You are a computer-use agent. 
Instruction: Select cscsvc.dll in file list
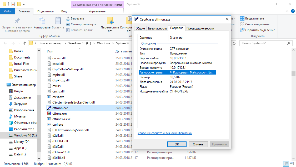coord(59,58)
